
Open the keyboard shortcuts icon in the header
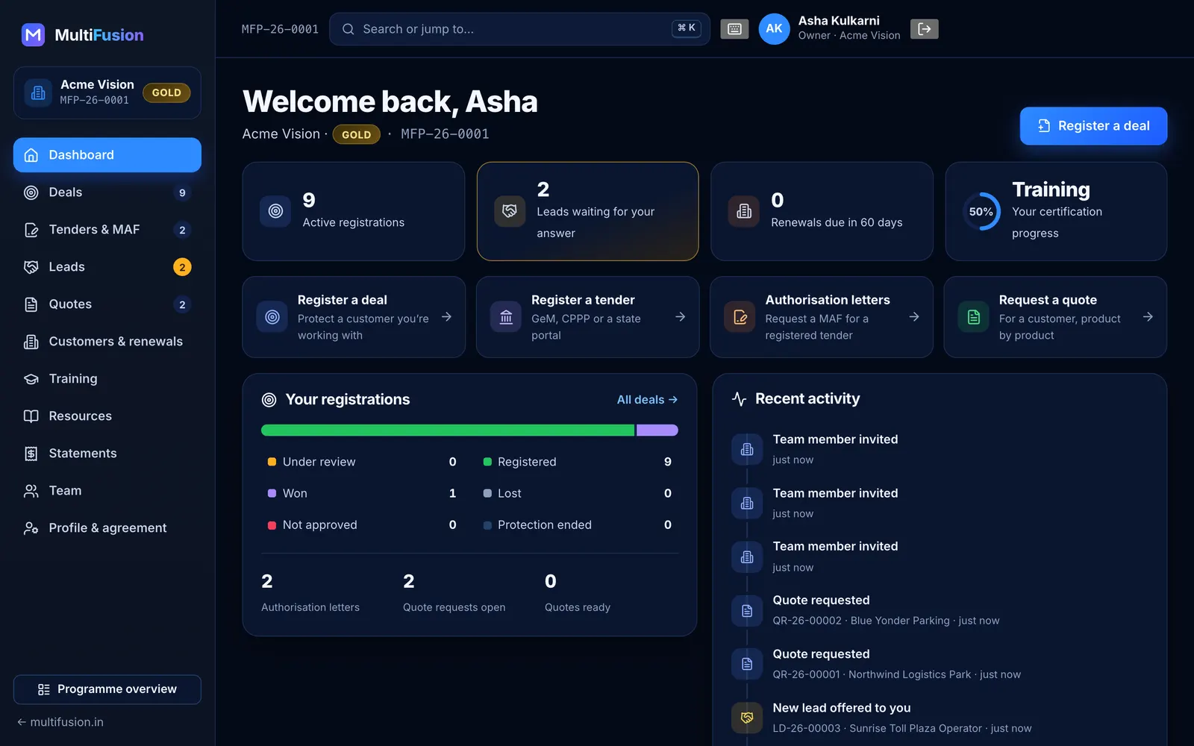point(734,29)
